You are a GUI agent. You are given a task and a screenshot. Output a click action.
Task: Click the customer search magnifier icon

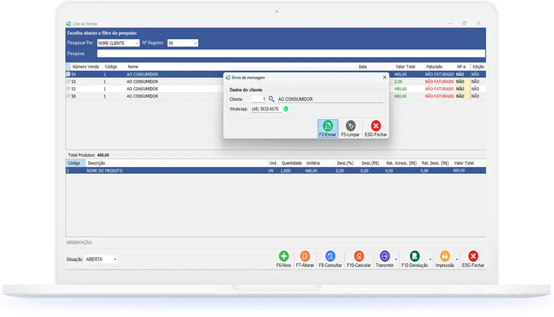[271, 99]
